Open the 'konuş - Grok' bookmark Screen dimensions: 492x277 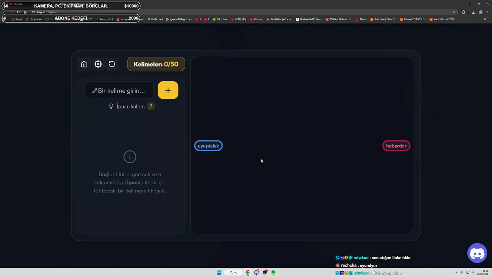[105, 19]
